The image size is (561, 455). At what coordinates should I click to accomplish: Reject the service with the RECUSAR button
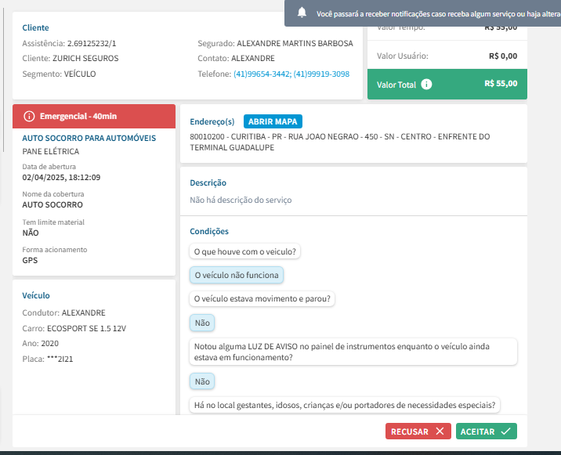(x=418, y=431)
